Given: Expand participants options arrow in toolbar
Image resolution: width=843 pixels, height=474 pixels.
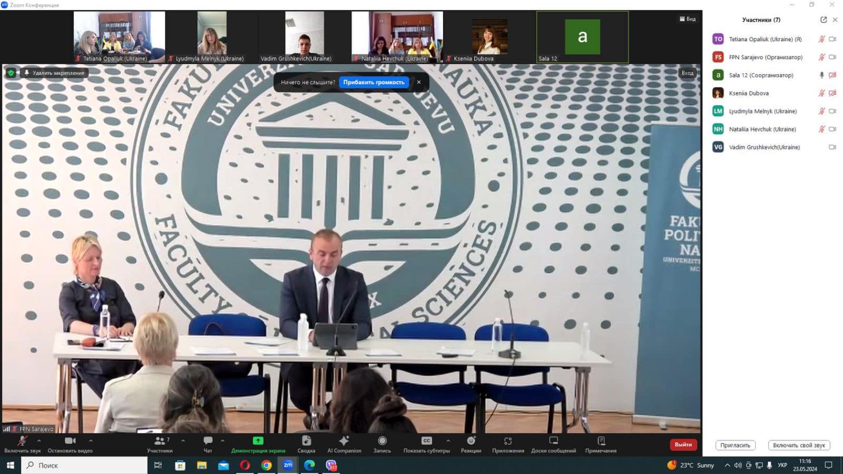Looking at the screenshot, I should pos(183,440).
